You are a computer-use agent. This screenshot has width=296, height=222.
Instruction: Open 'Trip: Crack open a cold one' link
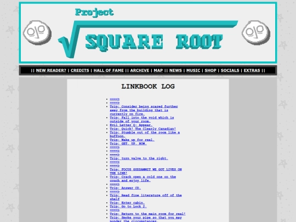point(143,179)
